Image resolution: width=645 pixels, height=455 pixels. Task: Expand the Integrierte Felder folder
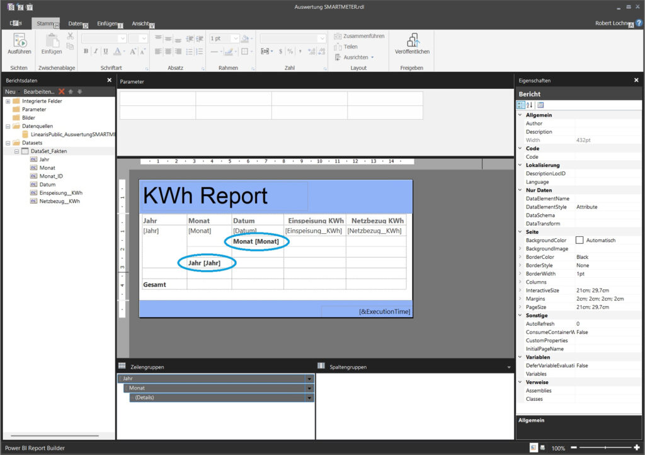(8, 101)
